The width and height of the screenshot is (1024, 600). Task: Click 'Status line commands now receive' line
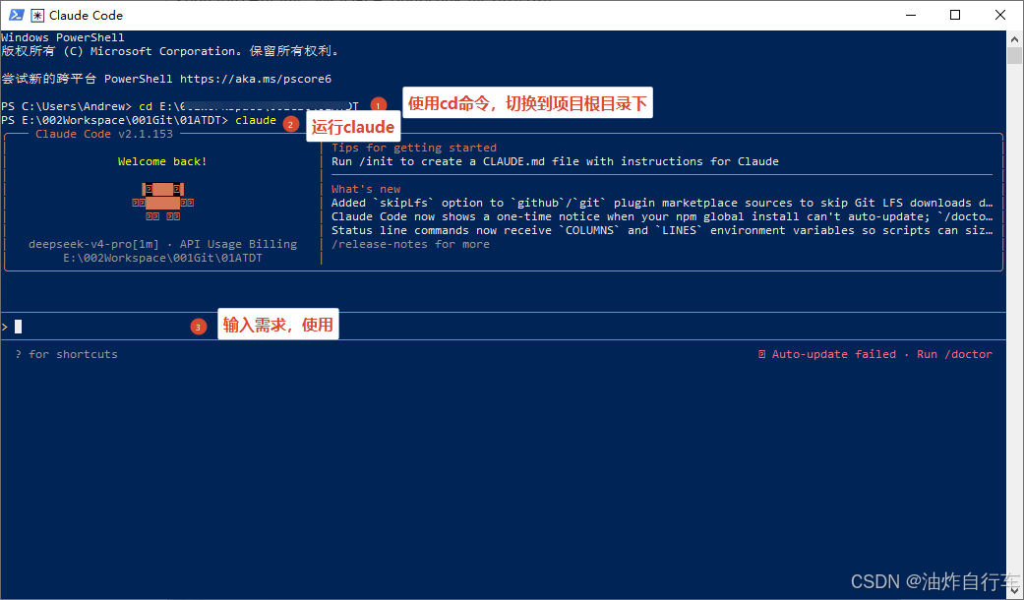[x=662, y=230]
